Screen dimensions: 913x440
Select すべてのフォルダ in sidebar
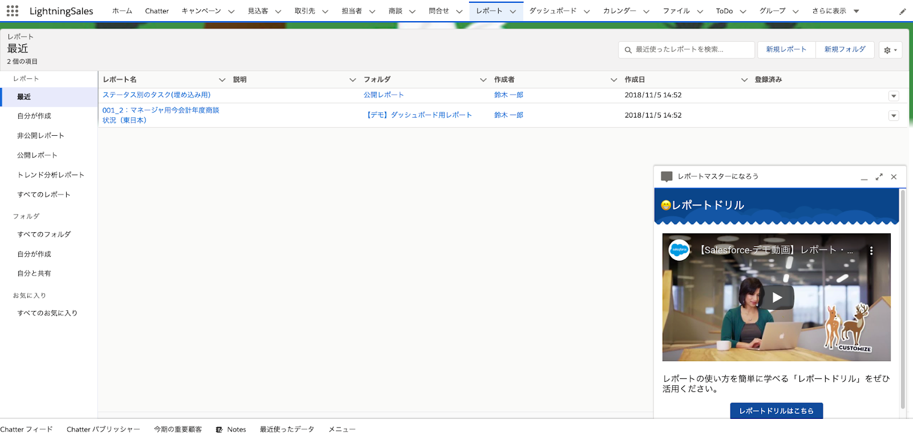tap(44, 235)
